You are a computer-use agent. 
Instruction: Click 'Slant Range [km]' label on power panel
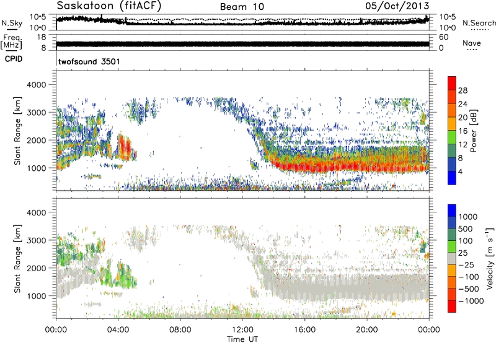pos(18,131)
